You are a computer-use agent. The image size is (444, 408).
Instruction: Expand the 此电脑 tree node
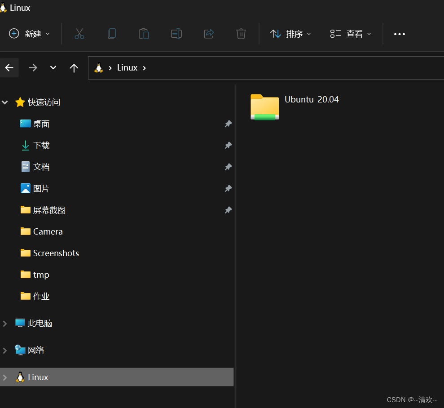tap(5, 323)
